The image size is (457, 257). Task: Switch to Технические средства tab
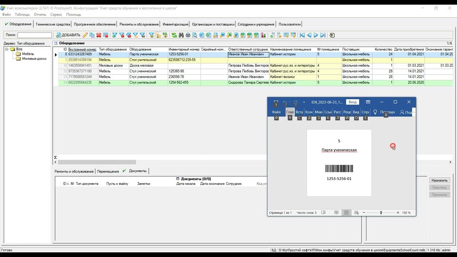click(x=53, y=24)
